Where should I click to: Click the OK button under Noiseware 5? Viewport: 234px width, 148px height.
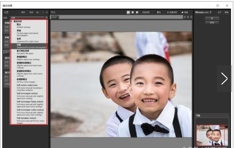point(212,18)
